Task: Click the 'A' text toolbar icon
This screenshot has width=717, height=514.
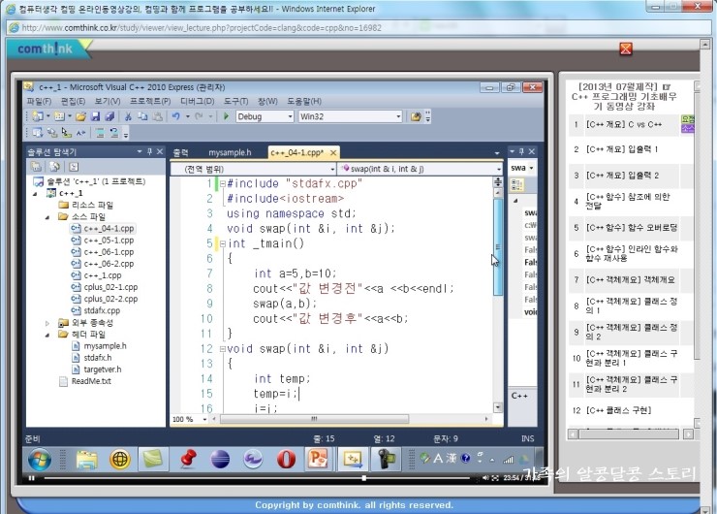Action: pyautogui.click(x=81, y=133)
